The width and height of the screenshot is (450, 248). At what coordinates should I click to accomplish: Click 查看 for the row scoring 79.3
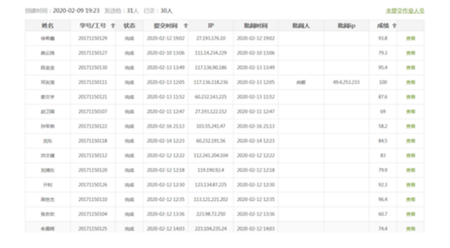[x=411, y=53]
